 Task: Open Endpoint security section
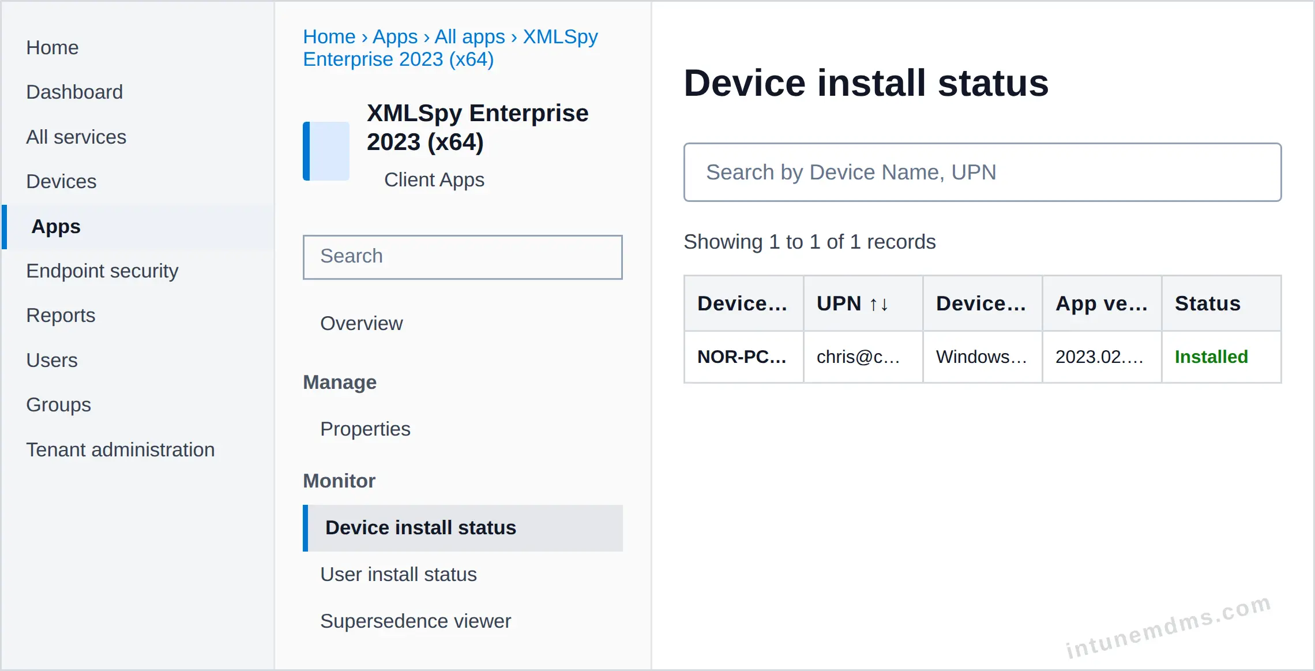point(102,271)
